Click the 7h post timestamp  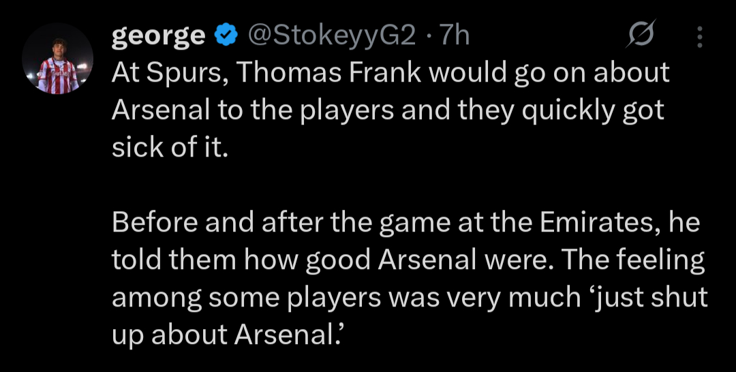point(455,35)
